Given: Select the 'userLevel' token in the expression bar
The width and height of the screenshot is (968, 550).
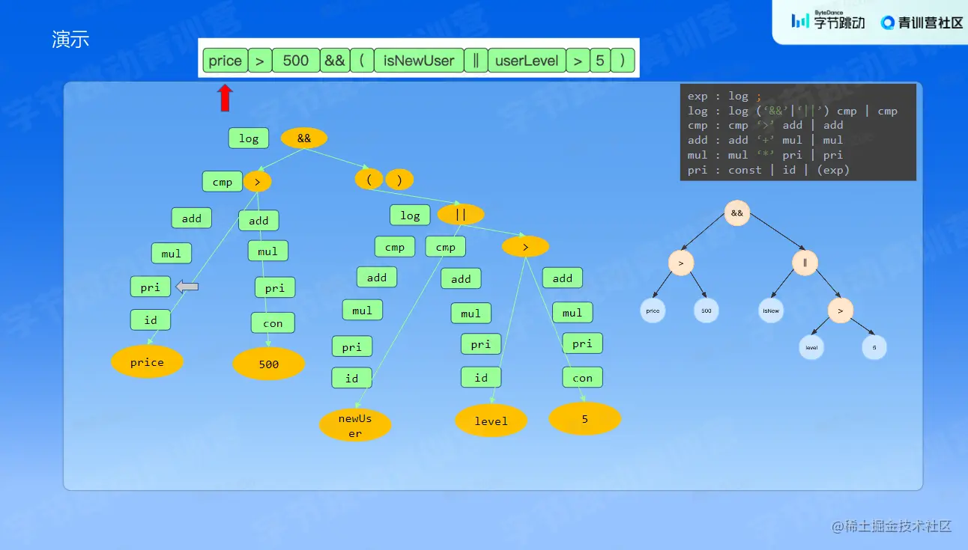Looking at the screenshot, I should [527, 61].
